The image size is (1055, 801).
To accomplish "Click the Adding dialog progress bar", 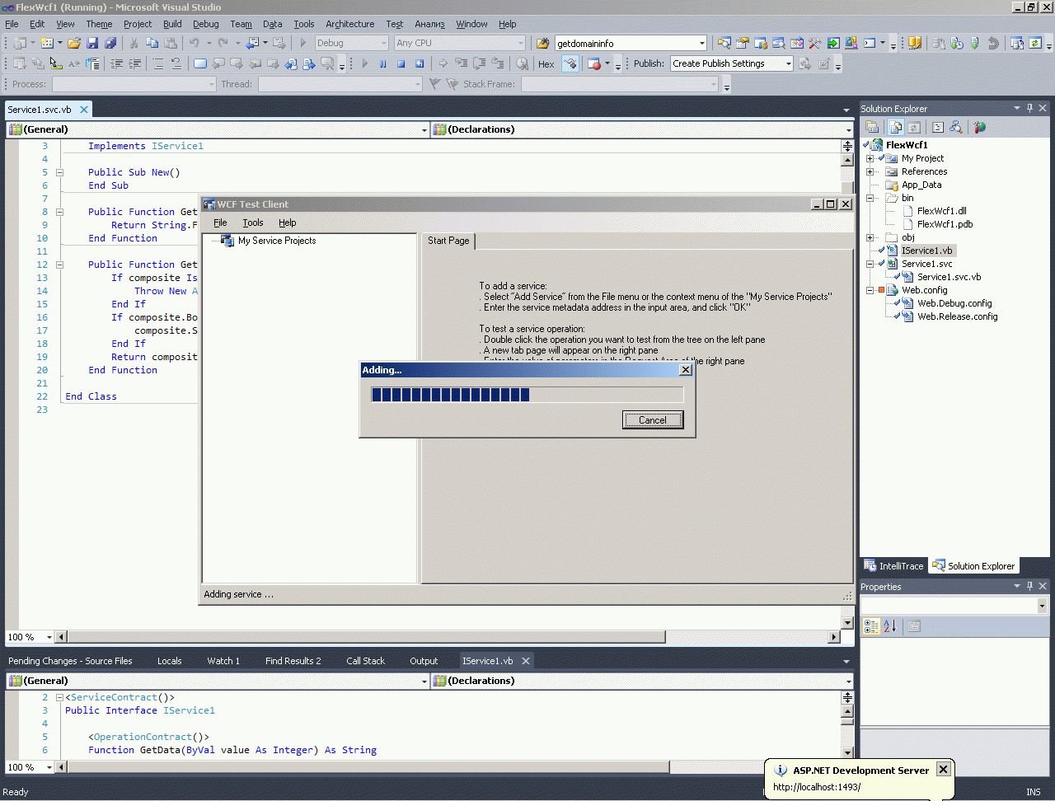I will pyautogui.click(x=527, y=395).
